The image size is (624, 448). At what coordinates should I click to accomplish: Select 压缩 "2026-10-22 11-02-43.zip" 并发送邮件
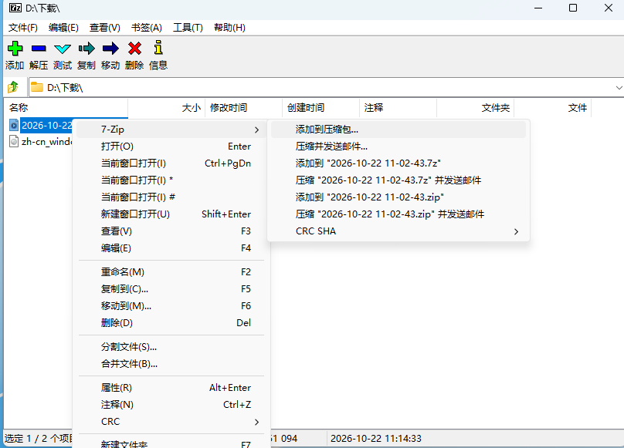[398, 214]
